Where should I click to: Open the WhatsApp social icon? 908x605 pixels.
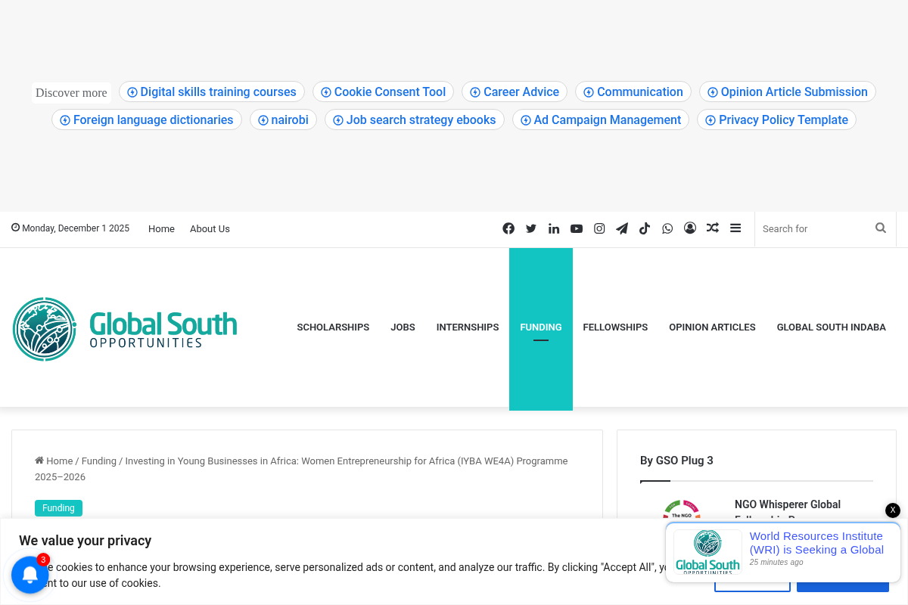(x=667, y=228)
